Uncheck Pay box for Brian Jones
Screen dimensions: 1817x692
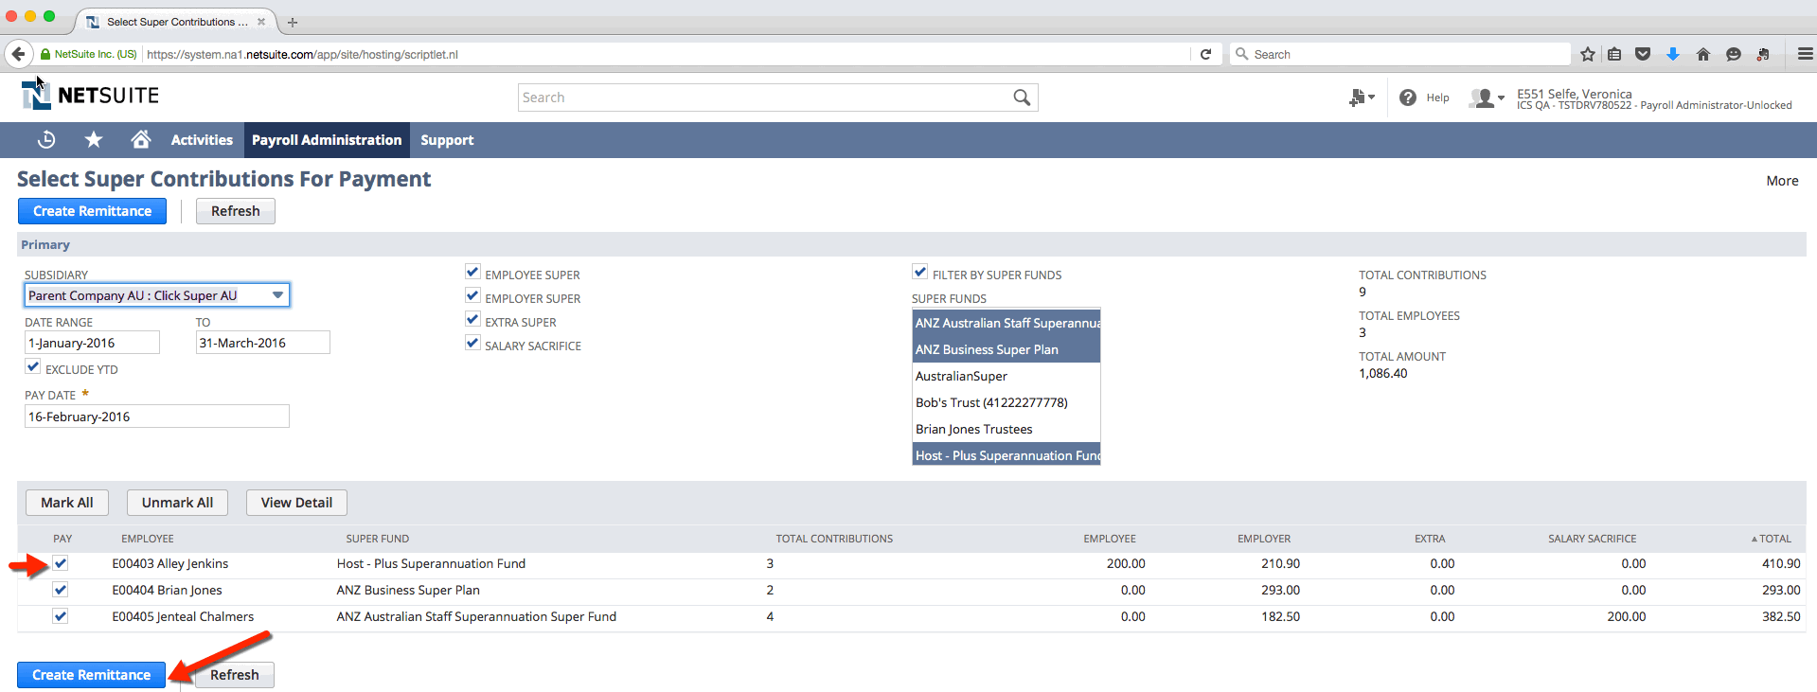[61, 590]
